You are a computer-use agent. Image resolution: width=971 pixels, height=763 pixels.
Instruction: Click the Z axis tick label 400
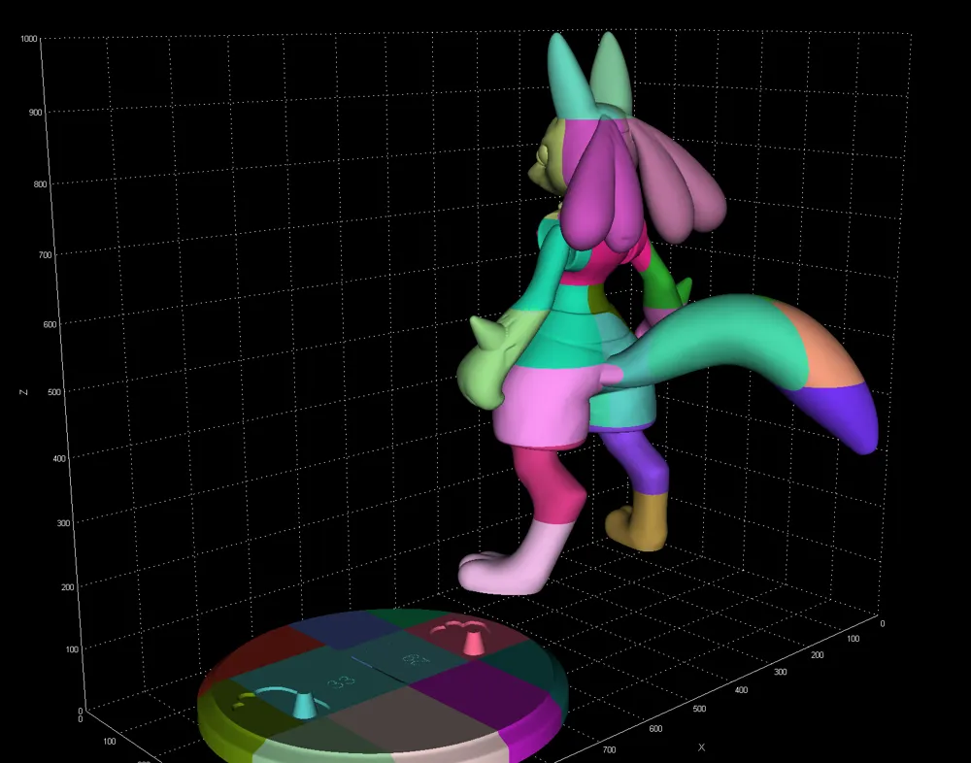pyautogui.click(x=59, y=458)
